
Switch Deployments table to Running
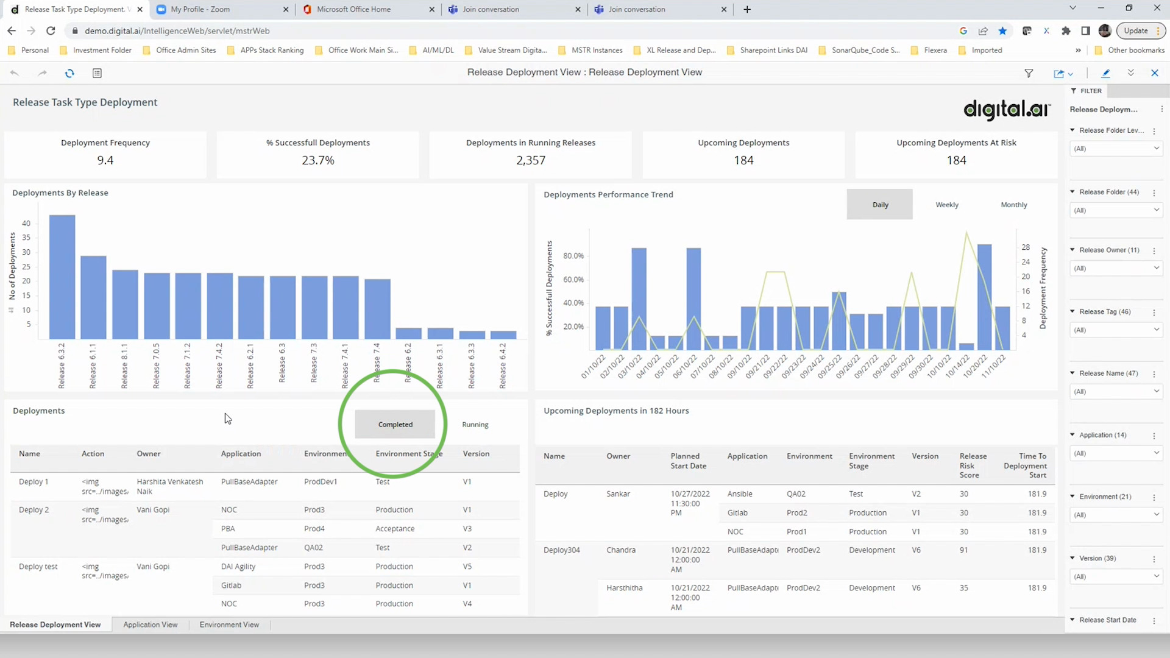click(475, 425)
